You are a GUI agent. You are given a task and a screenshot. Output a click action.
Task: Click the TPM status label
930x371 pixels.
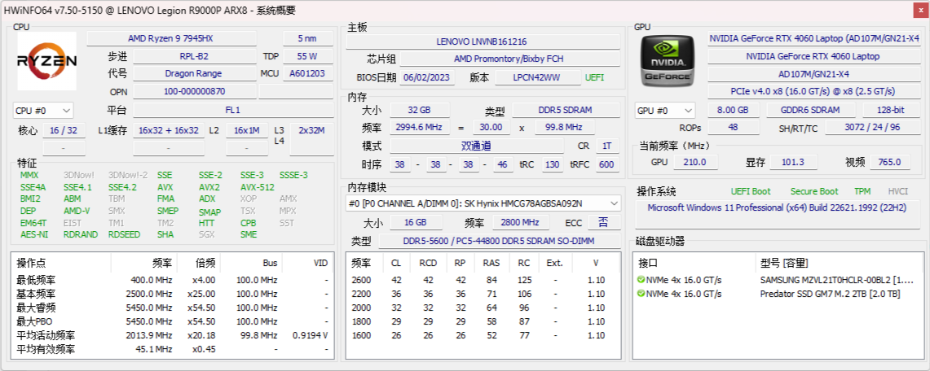pos(862,191)
